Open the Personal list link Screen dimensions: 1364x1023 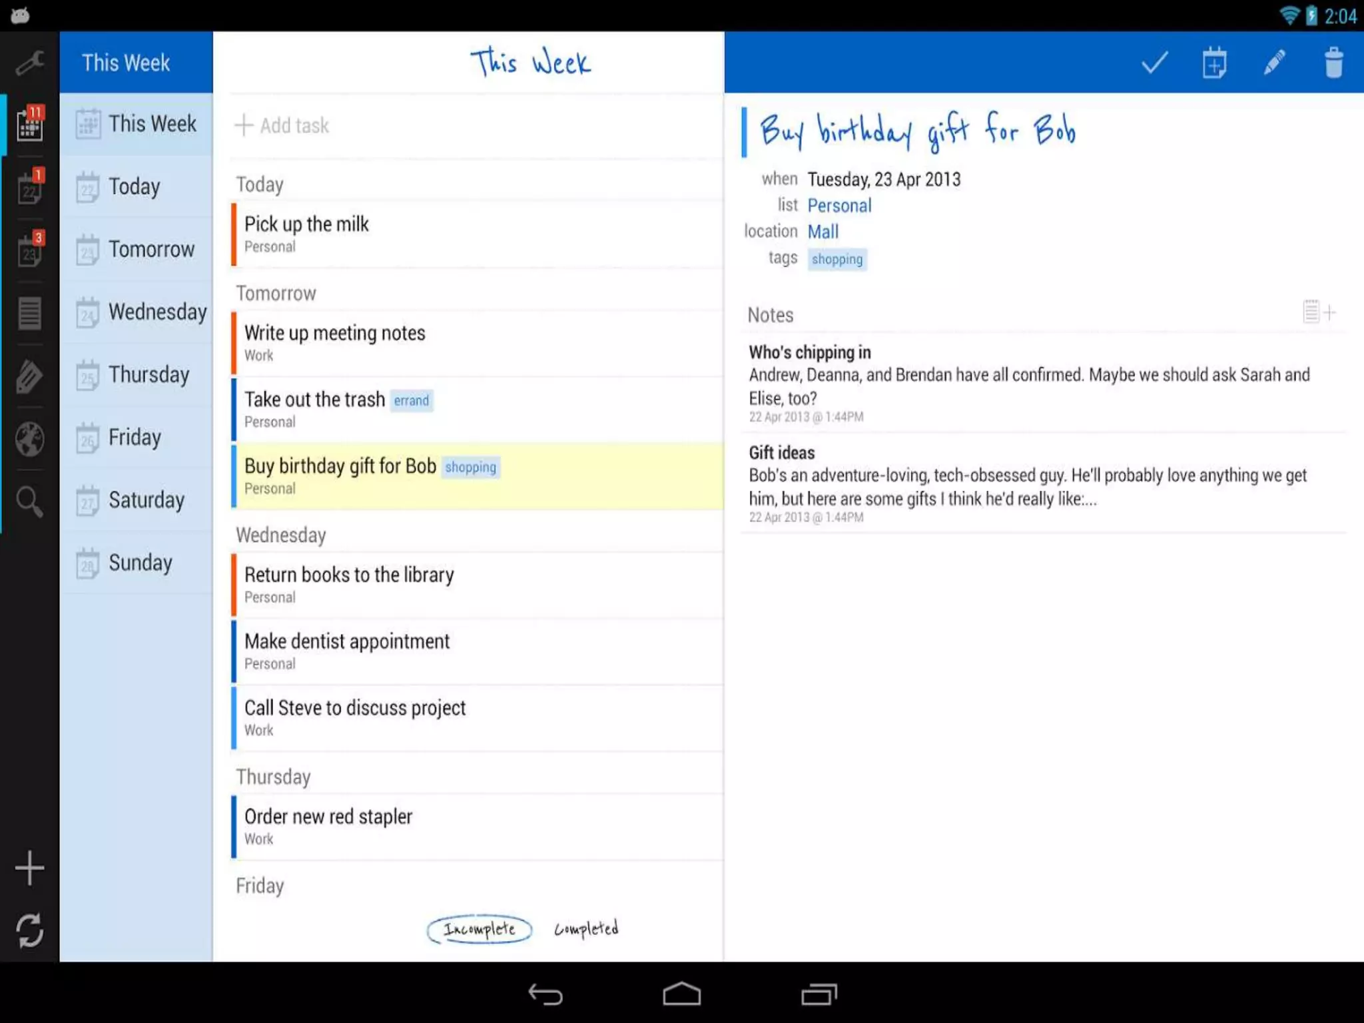839,206
